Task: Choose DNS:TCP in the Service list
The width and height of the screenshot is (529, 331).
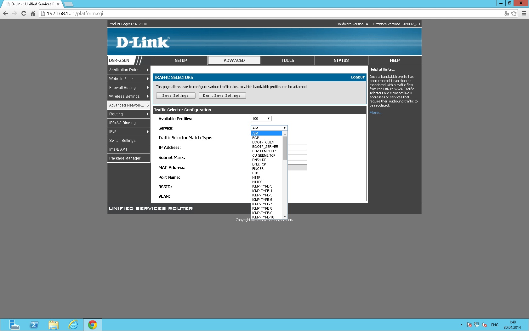Action: pos(267,164)
